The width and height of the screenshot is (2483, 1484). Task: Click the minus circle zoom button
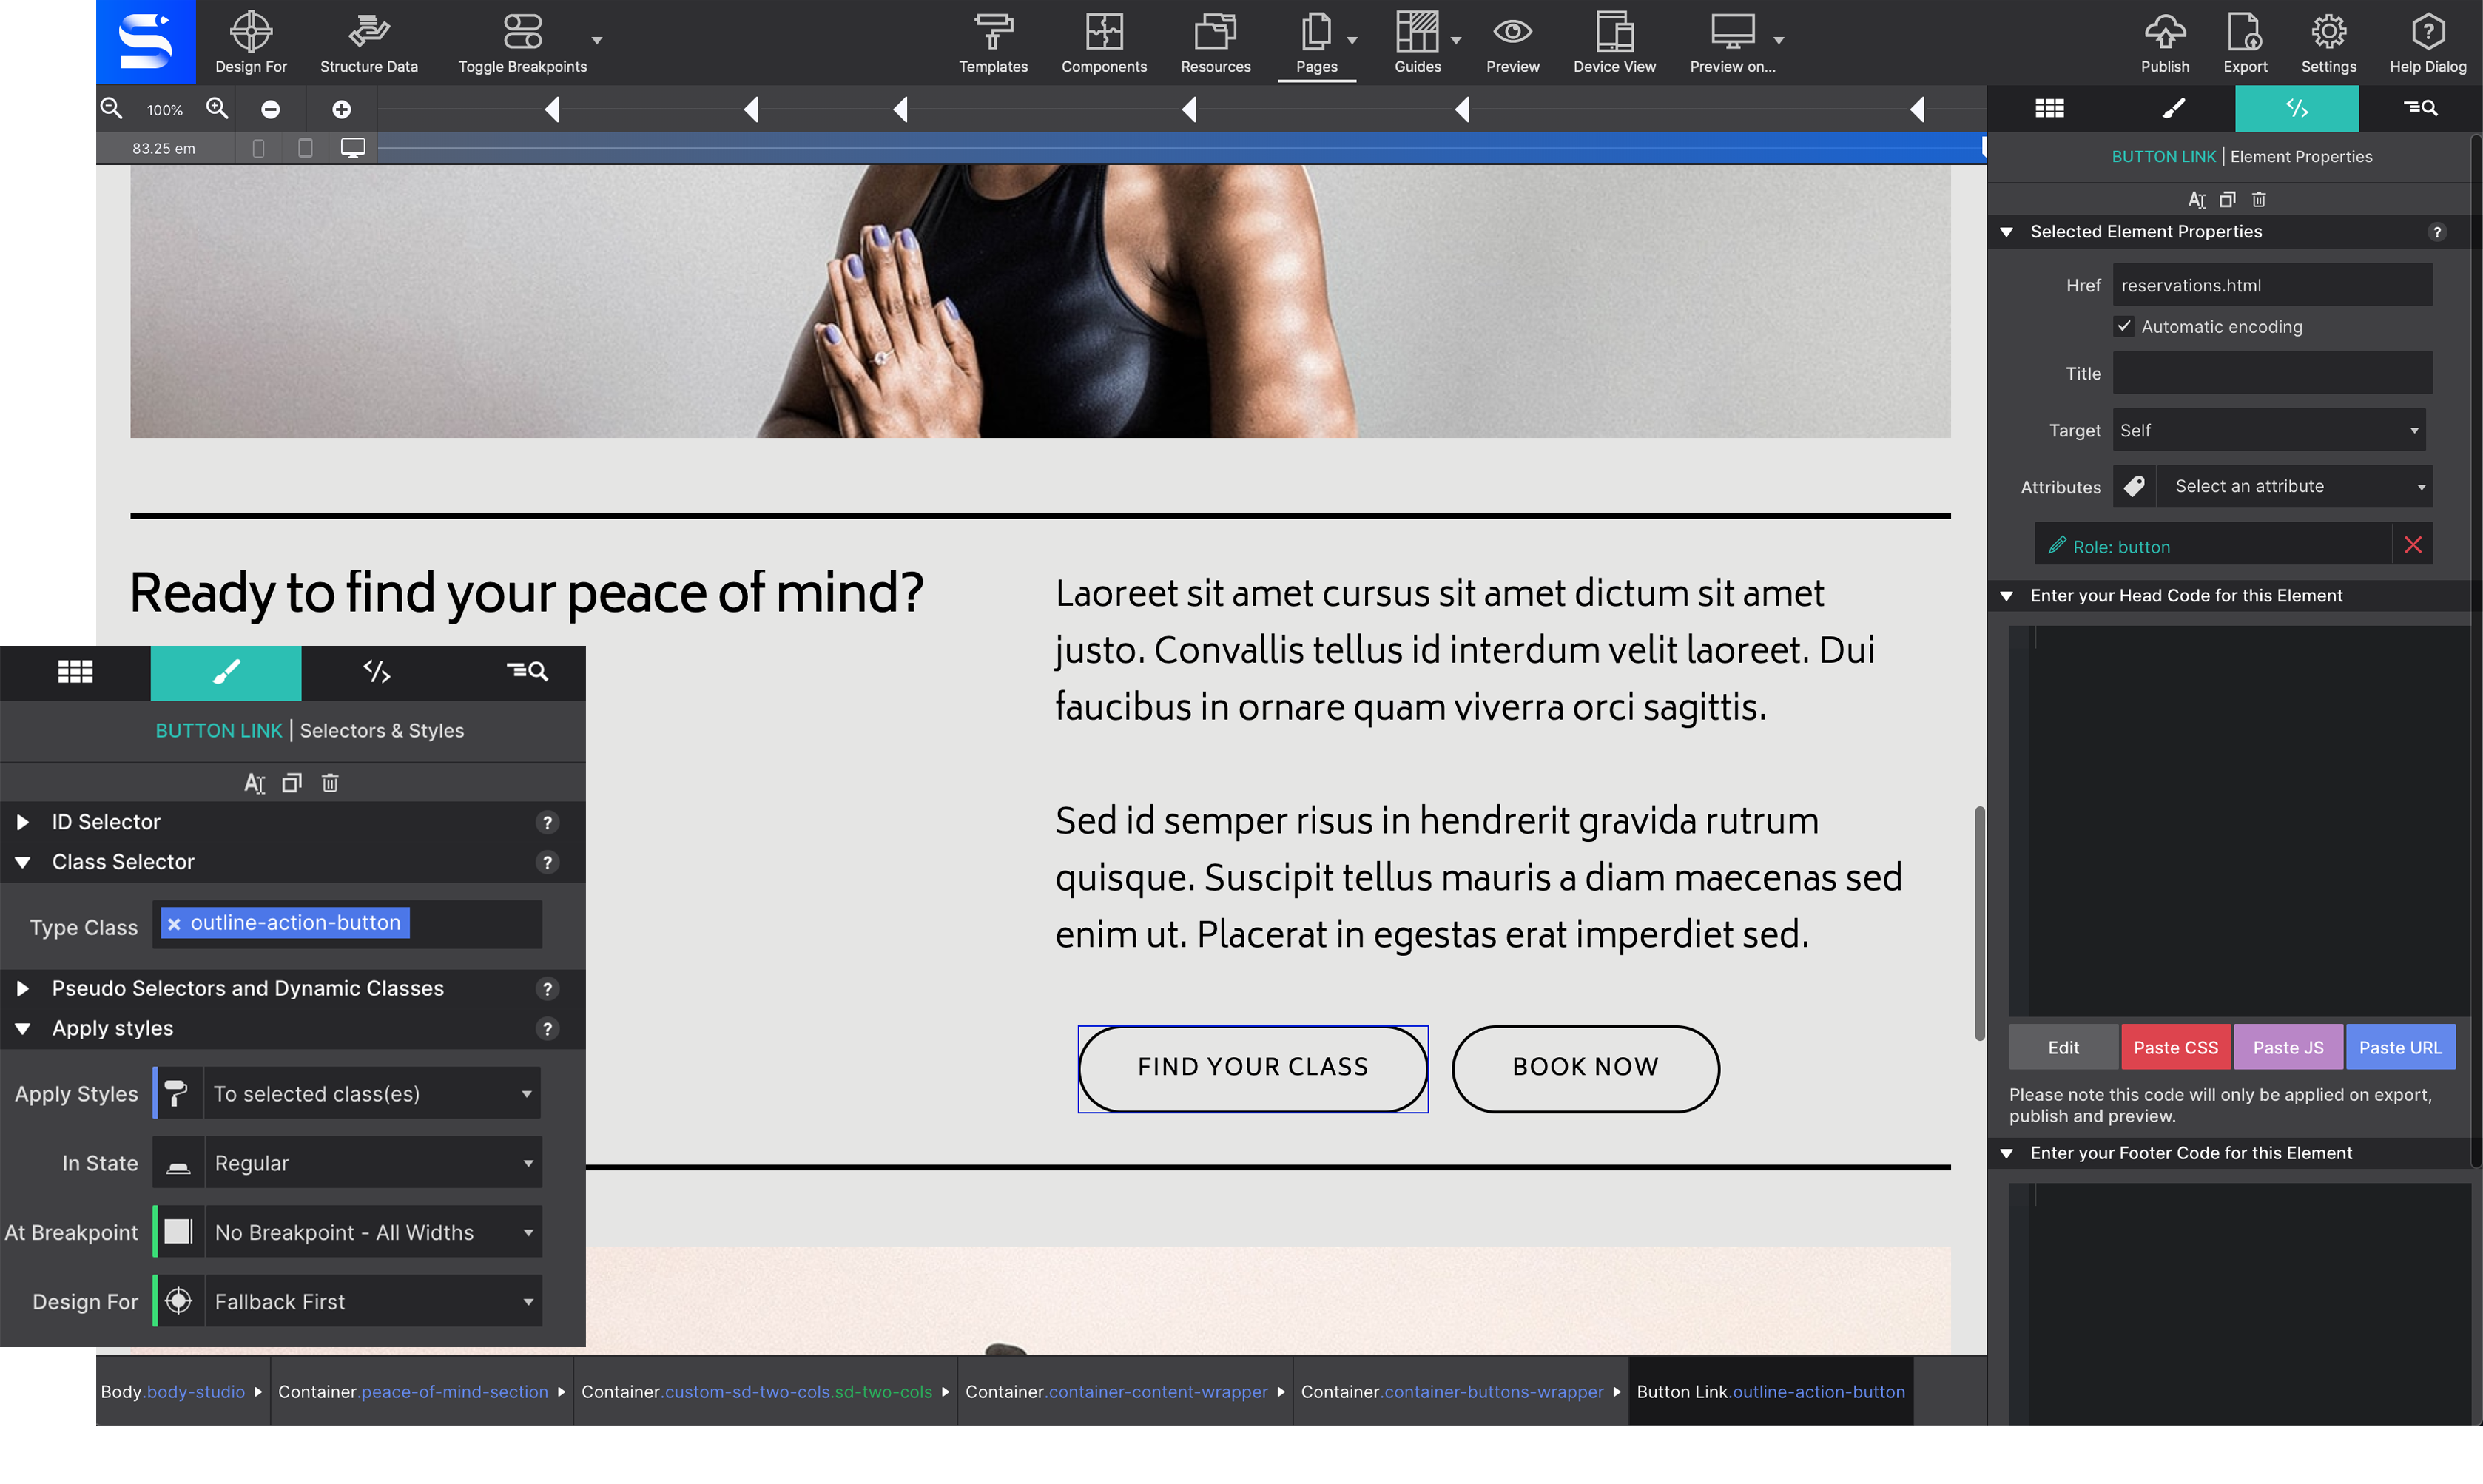tap(270, 109)
